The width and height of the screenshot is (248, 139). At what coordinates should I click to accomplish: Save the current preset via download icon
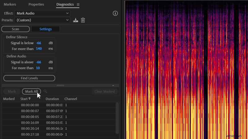pyautogui.click(x=76, y=20)
